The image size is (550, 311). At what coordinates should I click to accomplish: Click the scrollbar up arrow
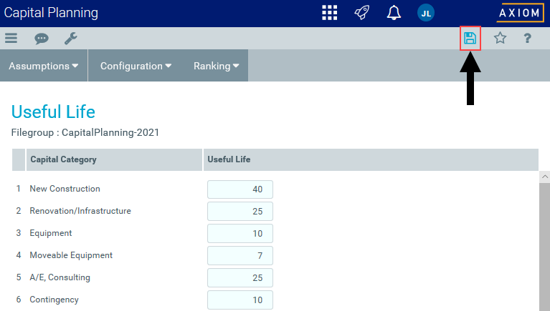click(544, 176)
